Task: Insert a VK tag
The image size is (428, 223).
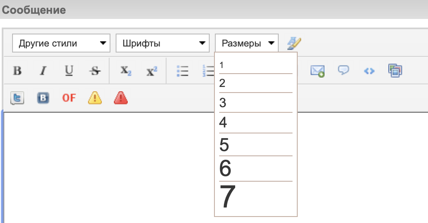Action: click(x=43, y=98)
